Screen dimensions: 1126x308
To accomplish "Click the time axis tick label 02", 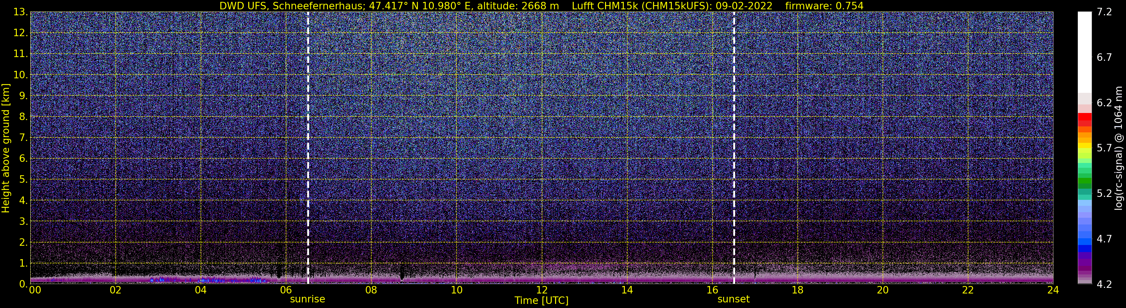I will 115,290.
